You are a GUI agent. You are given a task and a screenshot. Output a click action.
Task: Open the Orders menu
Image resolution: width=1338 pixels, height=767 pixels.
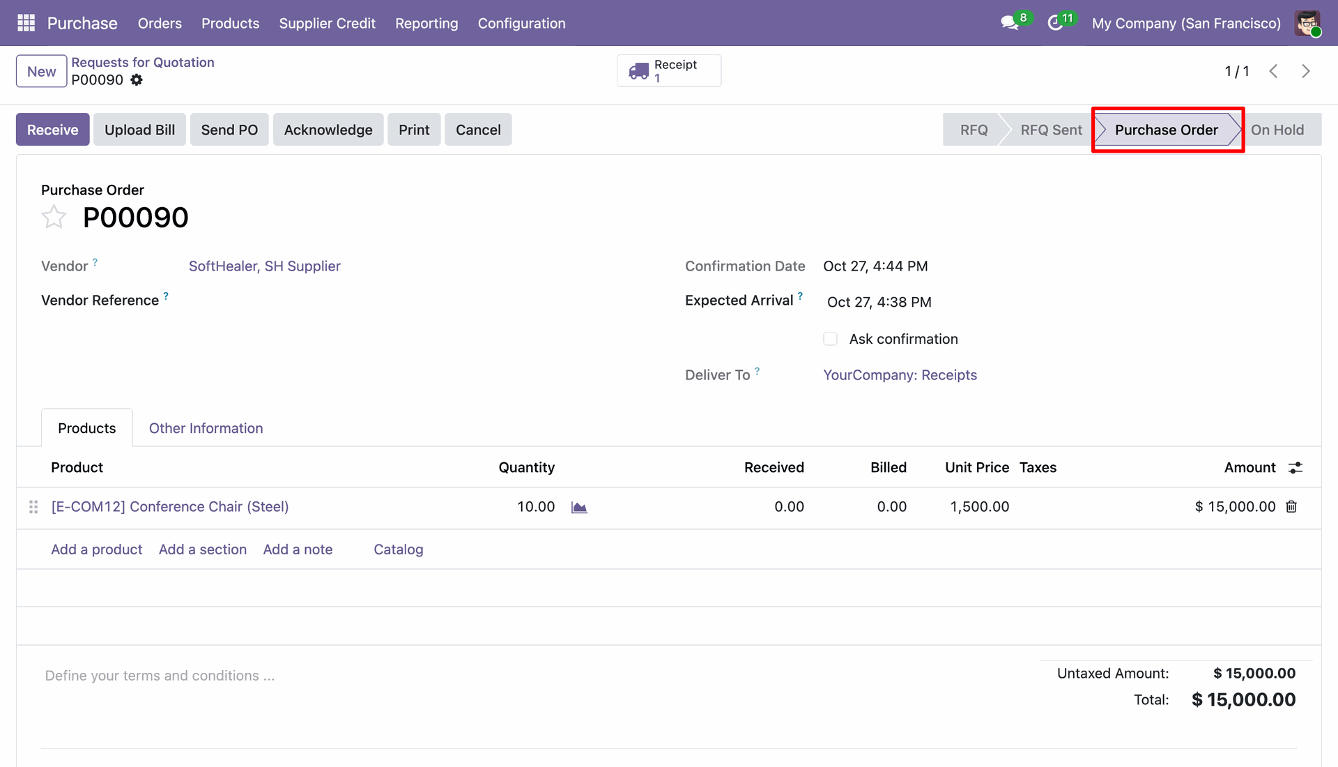point(160,23)
